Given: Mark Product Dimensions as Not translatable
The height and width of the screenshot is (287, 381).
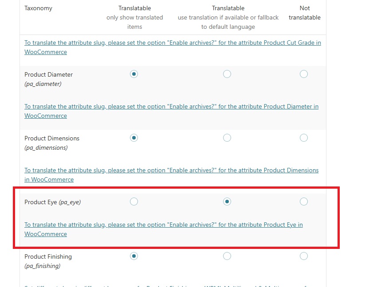Looking at the screenshot, I should 304,138.
